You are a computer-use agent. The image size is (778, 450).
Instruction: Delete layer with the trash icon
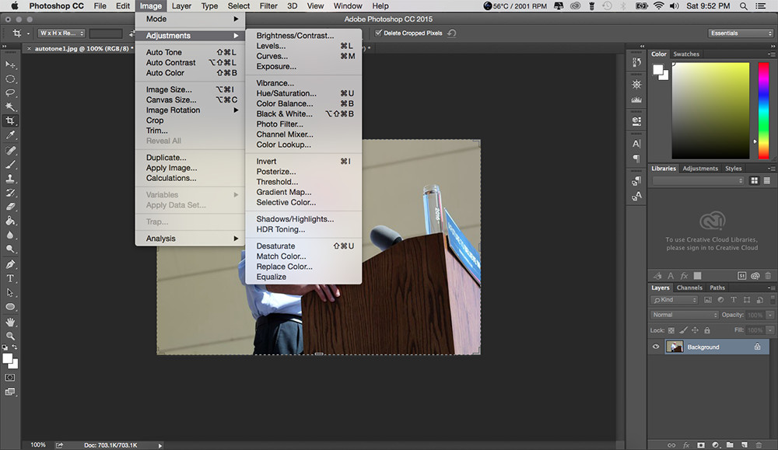pos(769,445)
